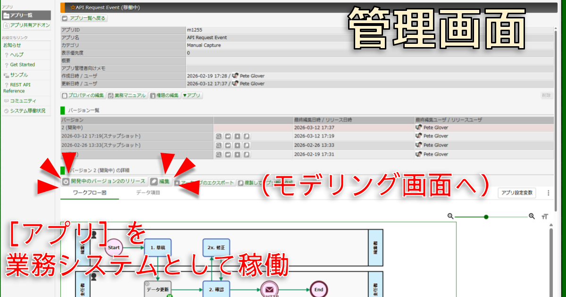Select the Start event node in the workflow
This screenshot has height=297, width=566.
(x=114, y=247)
